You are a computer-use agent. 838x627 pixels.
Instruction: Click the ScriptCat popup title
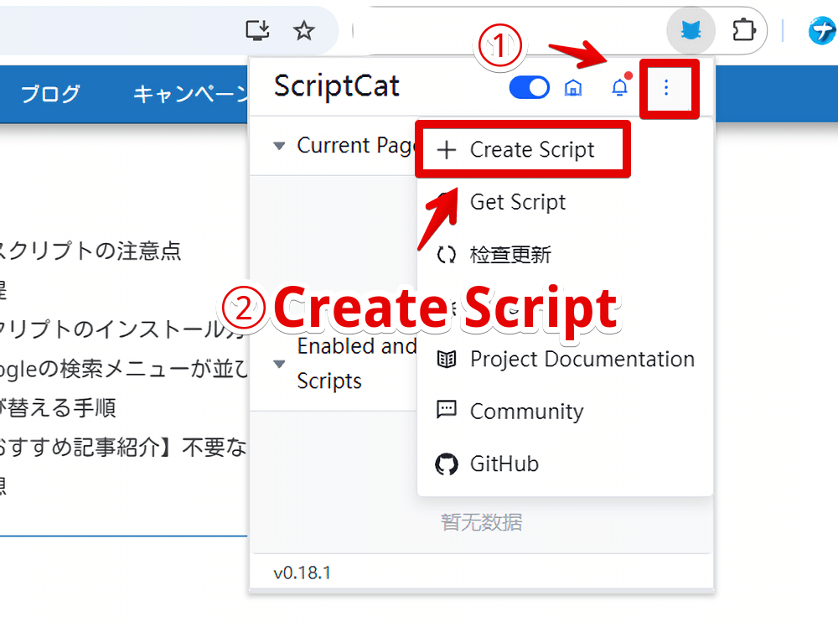(336, 86)
